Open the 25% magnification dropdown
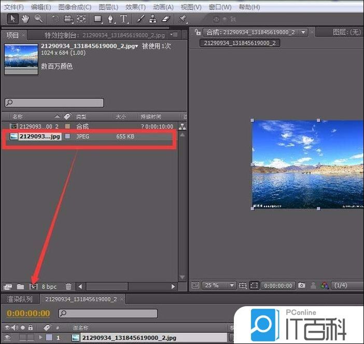Screen dimensions: 364x344 tap(219, 285)
